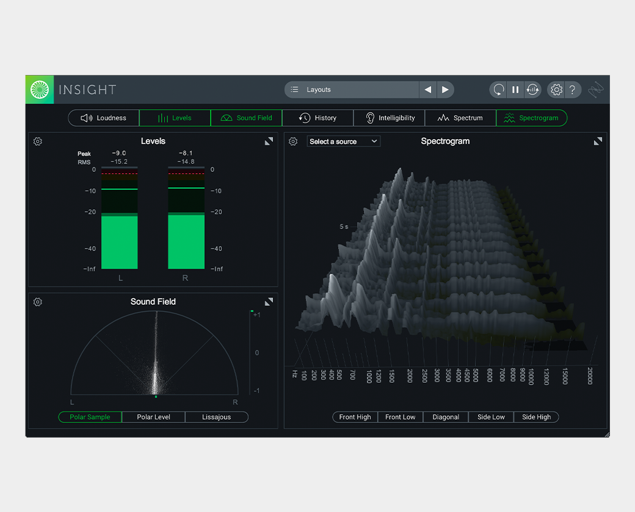The height and width of the screenshot is (512, 635).
Task: Click the left channel level meter
Action: (x=120, y=218)
